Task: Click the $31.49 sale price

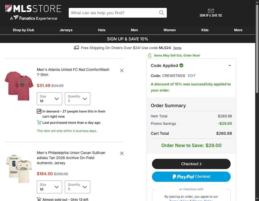Action: click(x=43, y=85)
